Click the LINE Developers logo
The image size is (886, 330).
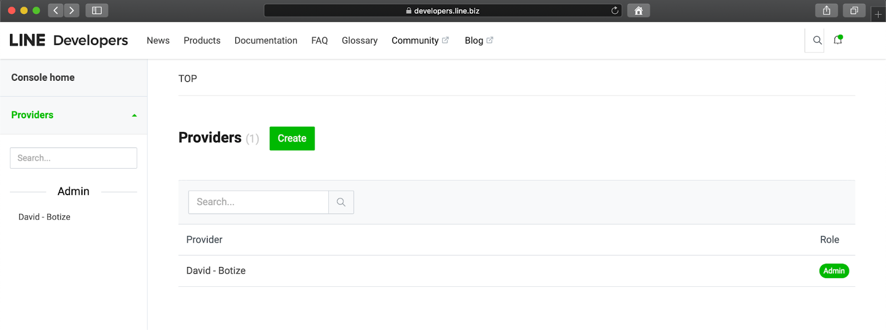69,40
